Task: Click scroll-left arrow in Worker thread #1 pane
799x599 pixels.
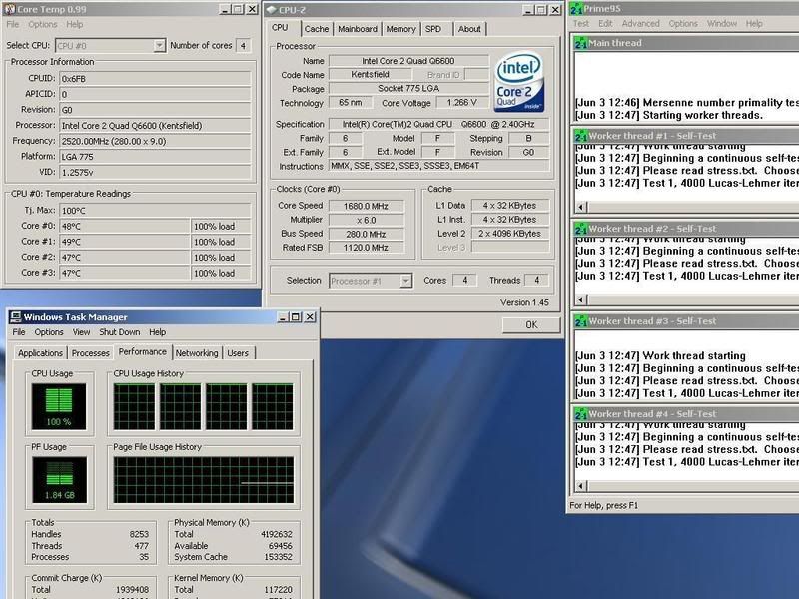Action: pyautogui.click(x=581, y=207)
